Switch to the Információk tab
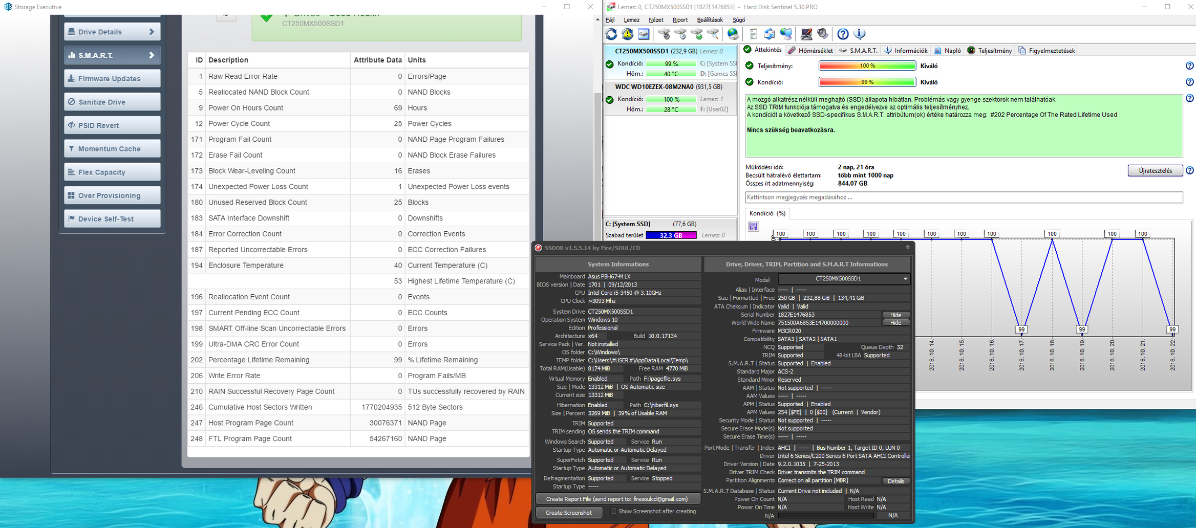This screenshot has height=528, width=1196. tap(906, 51)
